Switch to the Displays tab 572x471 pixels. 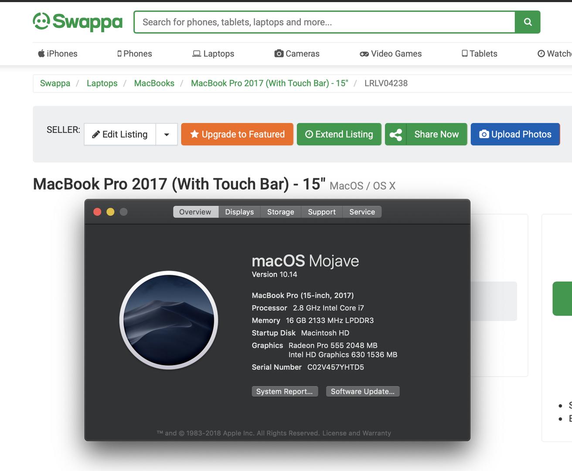239,212
